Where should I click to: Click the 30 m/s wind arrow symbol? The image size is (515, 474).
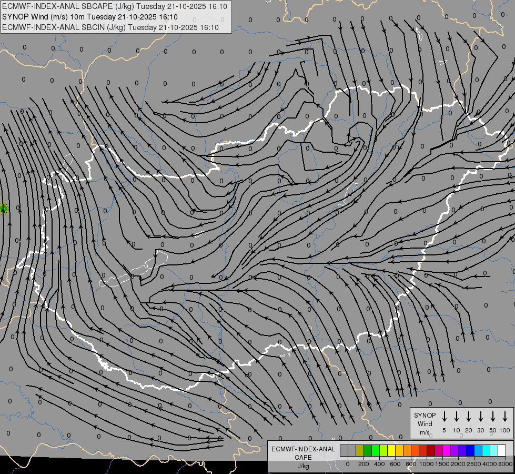click(x=480, y=417)
